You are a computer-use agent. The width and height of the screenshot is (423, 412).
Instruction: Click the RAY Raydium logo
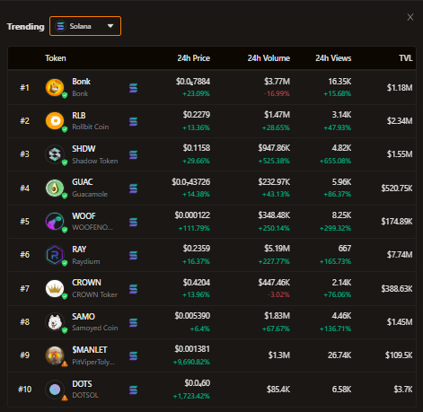[55, 255]
